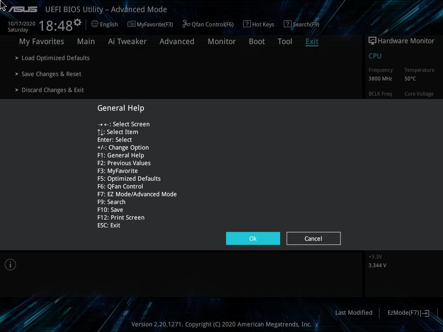Open Search(F9)
Screen dimensions: 443x332
point(306,24)
